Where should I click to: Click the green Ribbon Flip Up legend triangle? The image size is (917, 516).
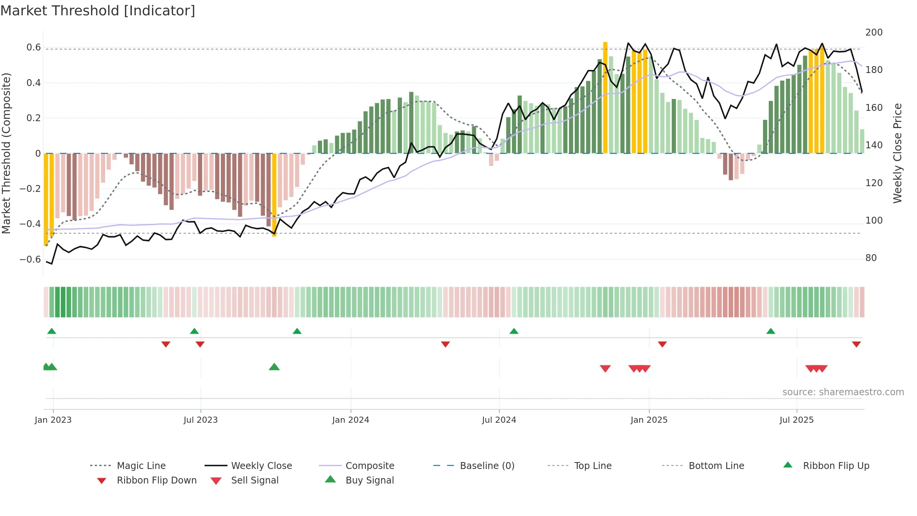pyautogui.click(x=788, y=465)
